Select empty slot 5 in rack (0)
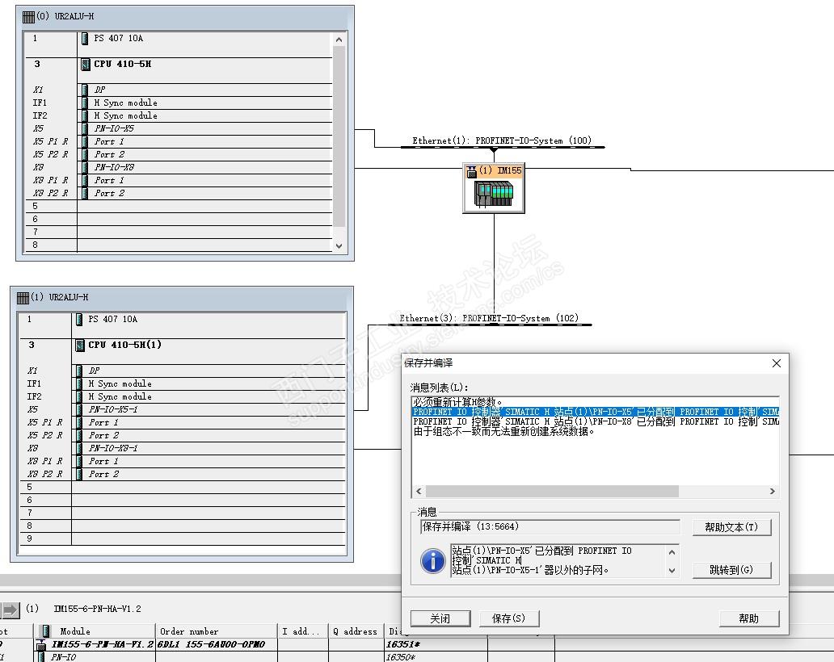The height and width of the screenshot is (662, 834). [178, 206]
